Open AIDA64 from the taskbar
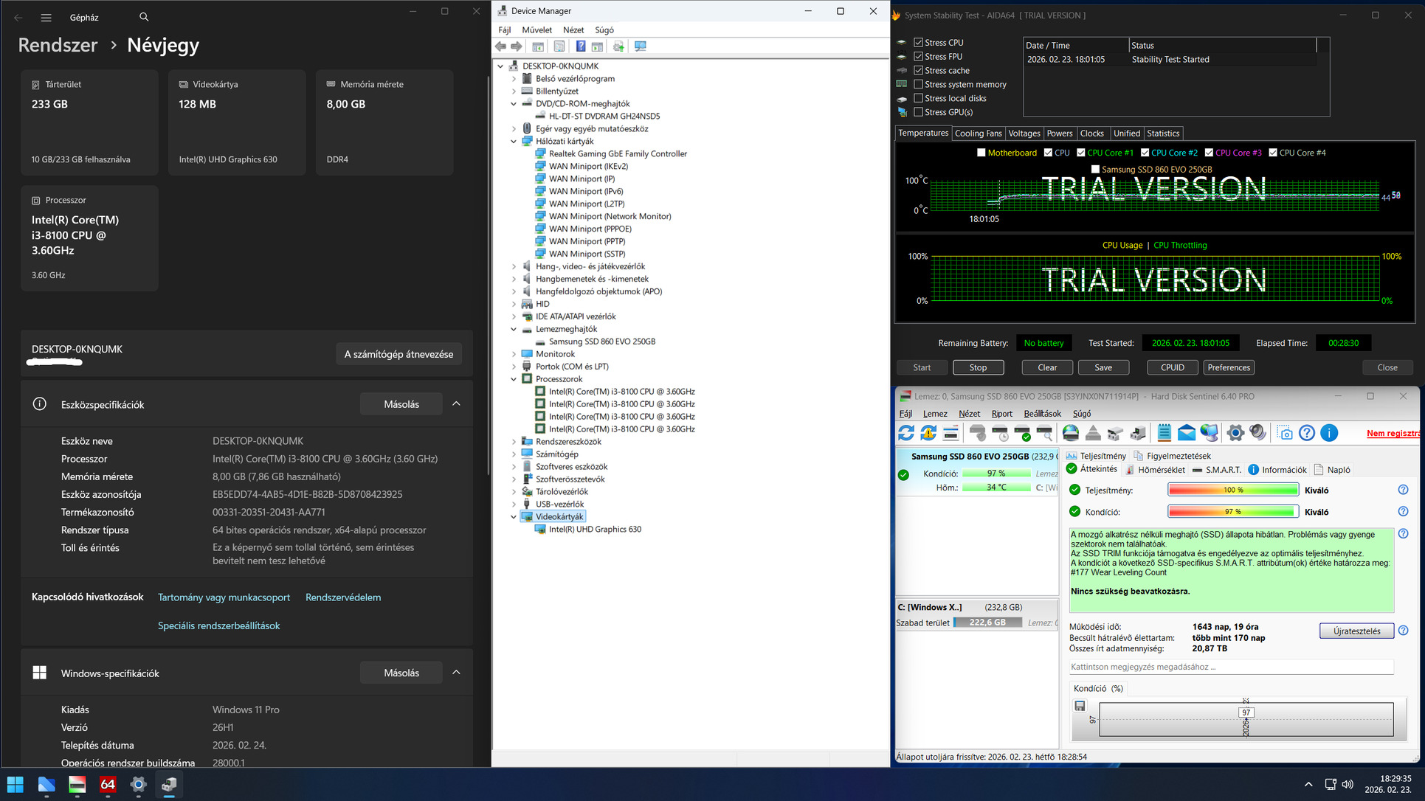The width and height of the screenshot is (1425, 801). tap(108, 784)
